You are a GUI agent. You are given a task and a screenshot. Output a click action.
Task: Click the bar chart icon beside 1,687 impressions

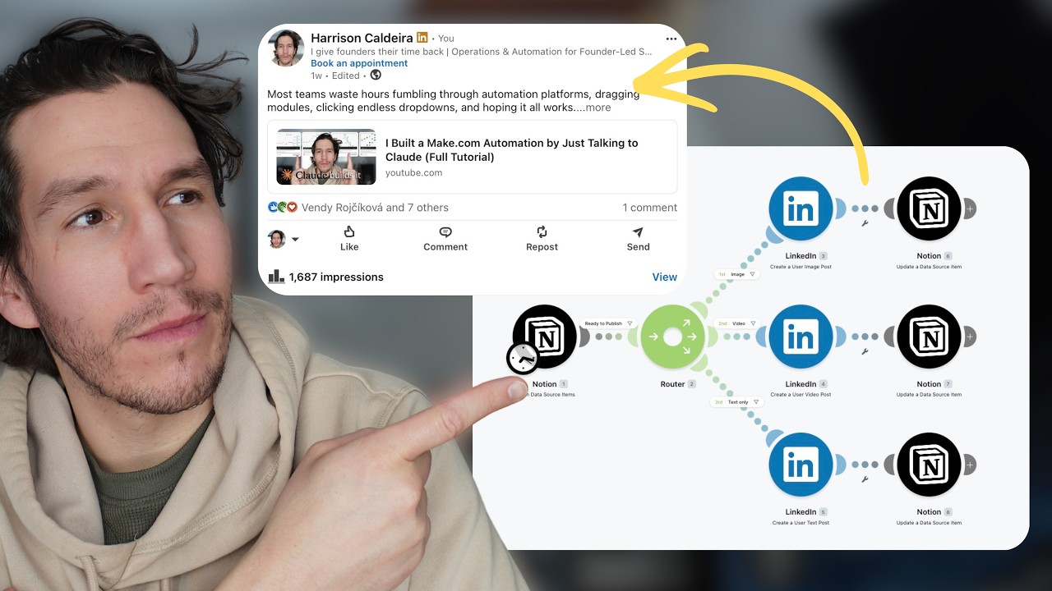coord(276,277)
